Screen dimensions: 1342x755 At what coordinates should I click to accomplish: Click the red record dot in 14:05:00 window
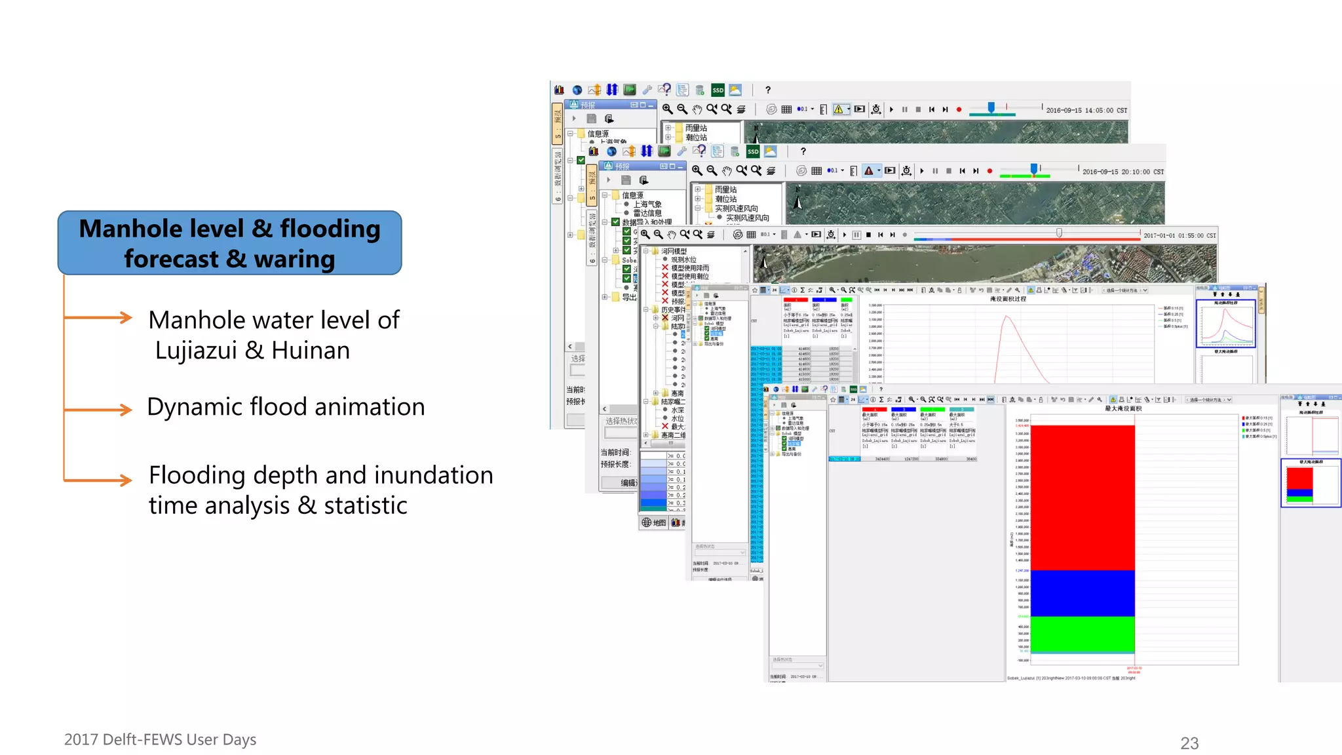[959, 109]
